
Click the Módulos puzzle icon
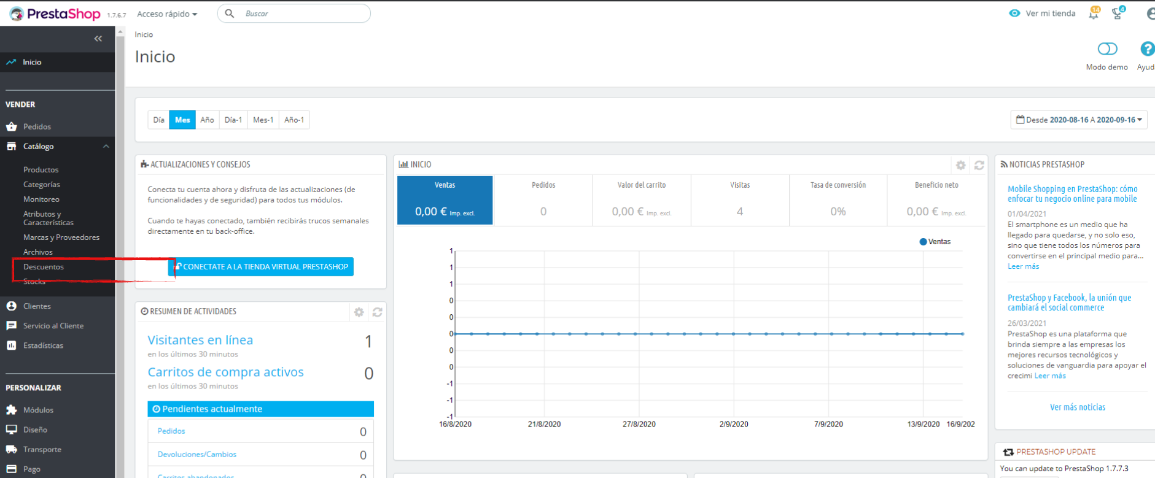pos(12,410)
